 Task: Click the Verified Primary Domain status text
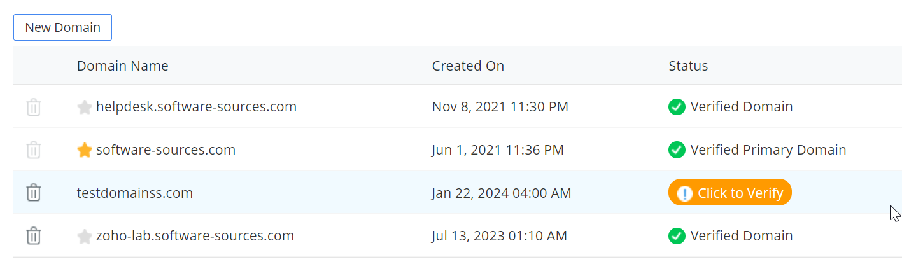pyautogui.click(x=768, y=150)
